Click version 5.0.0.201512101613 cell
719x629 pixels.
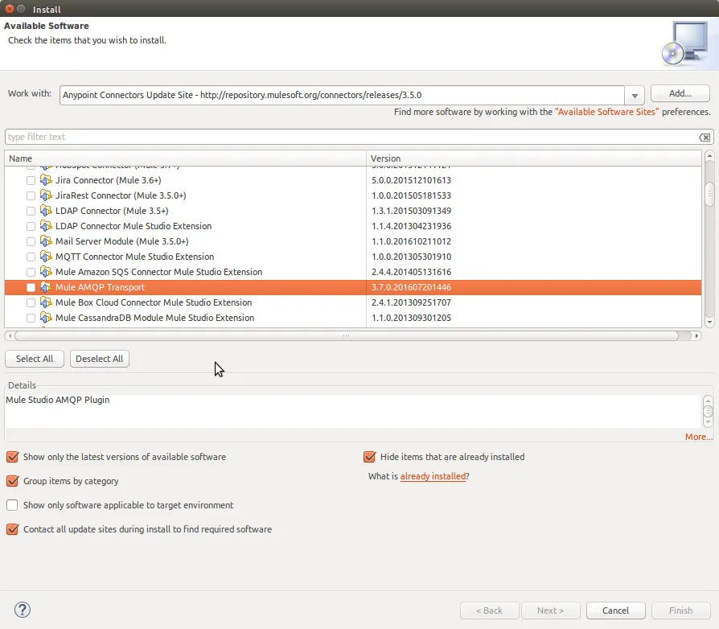pyautogui.click(x=411, y=181)
